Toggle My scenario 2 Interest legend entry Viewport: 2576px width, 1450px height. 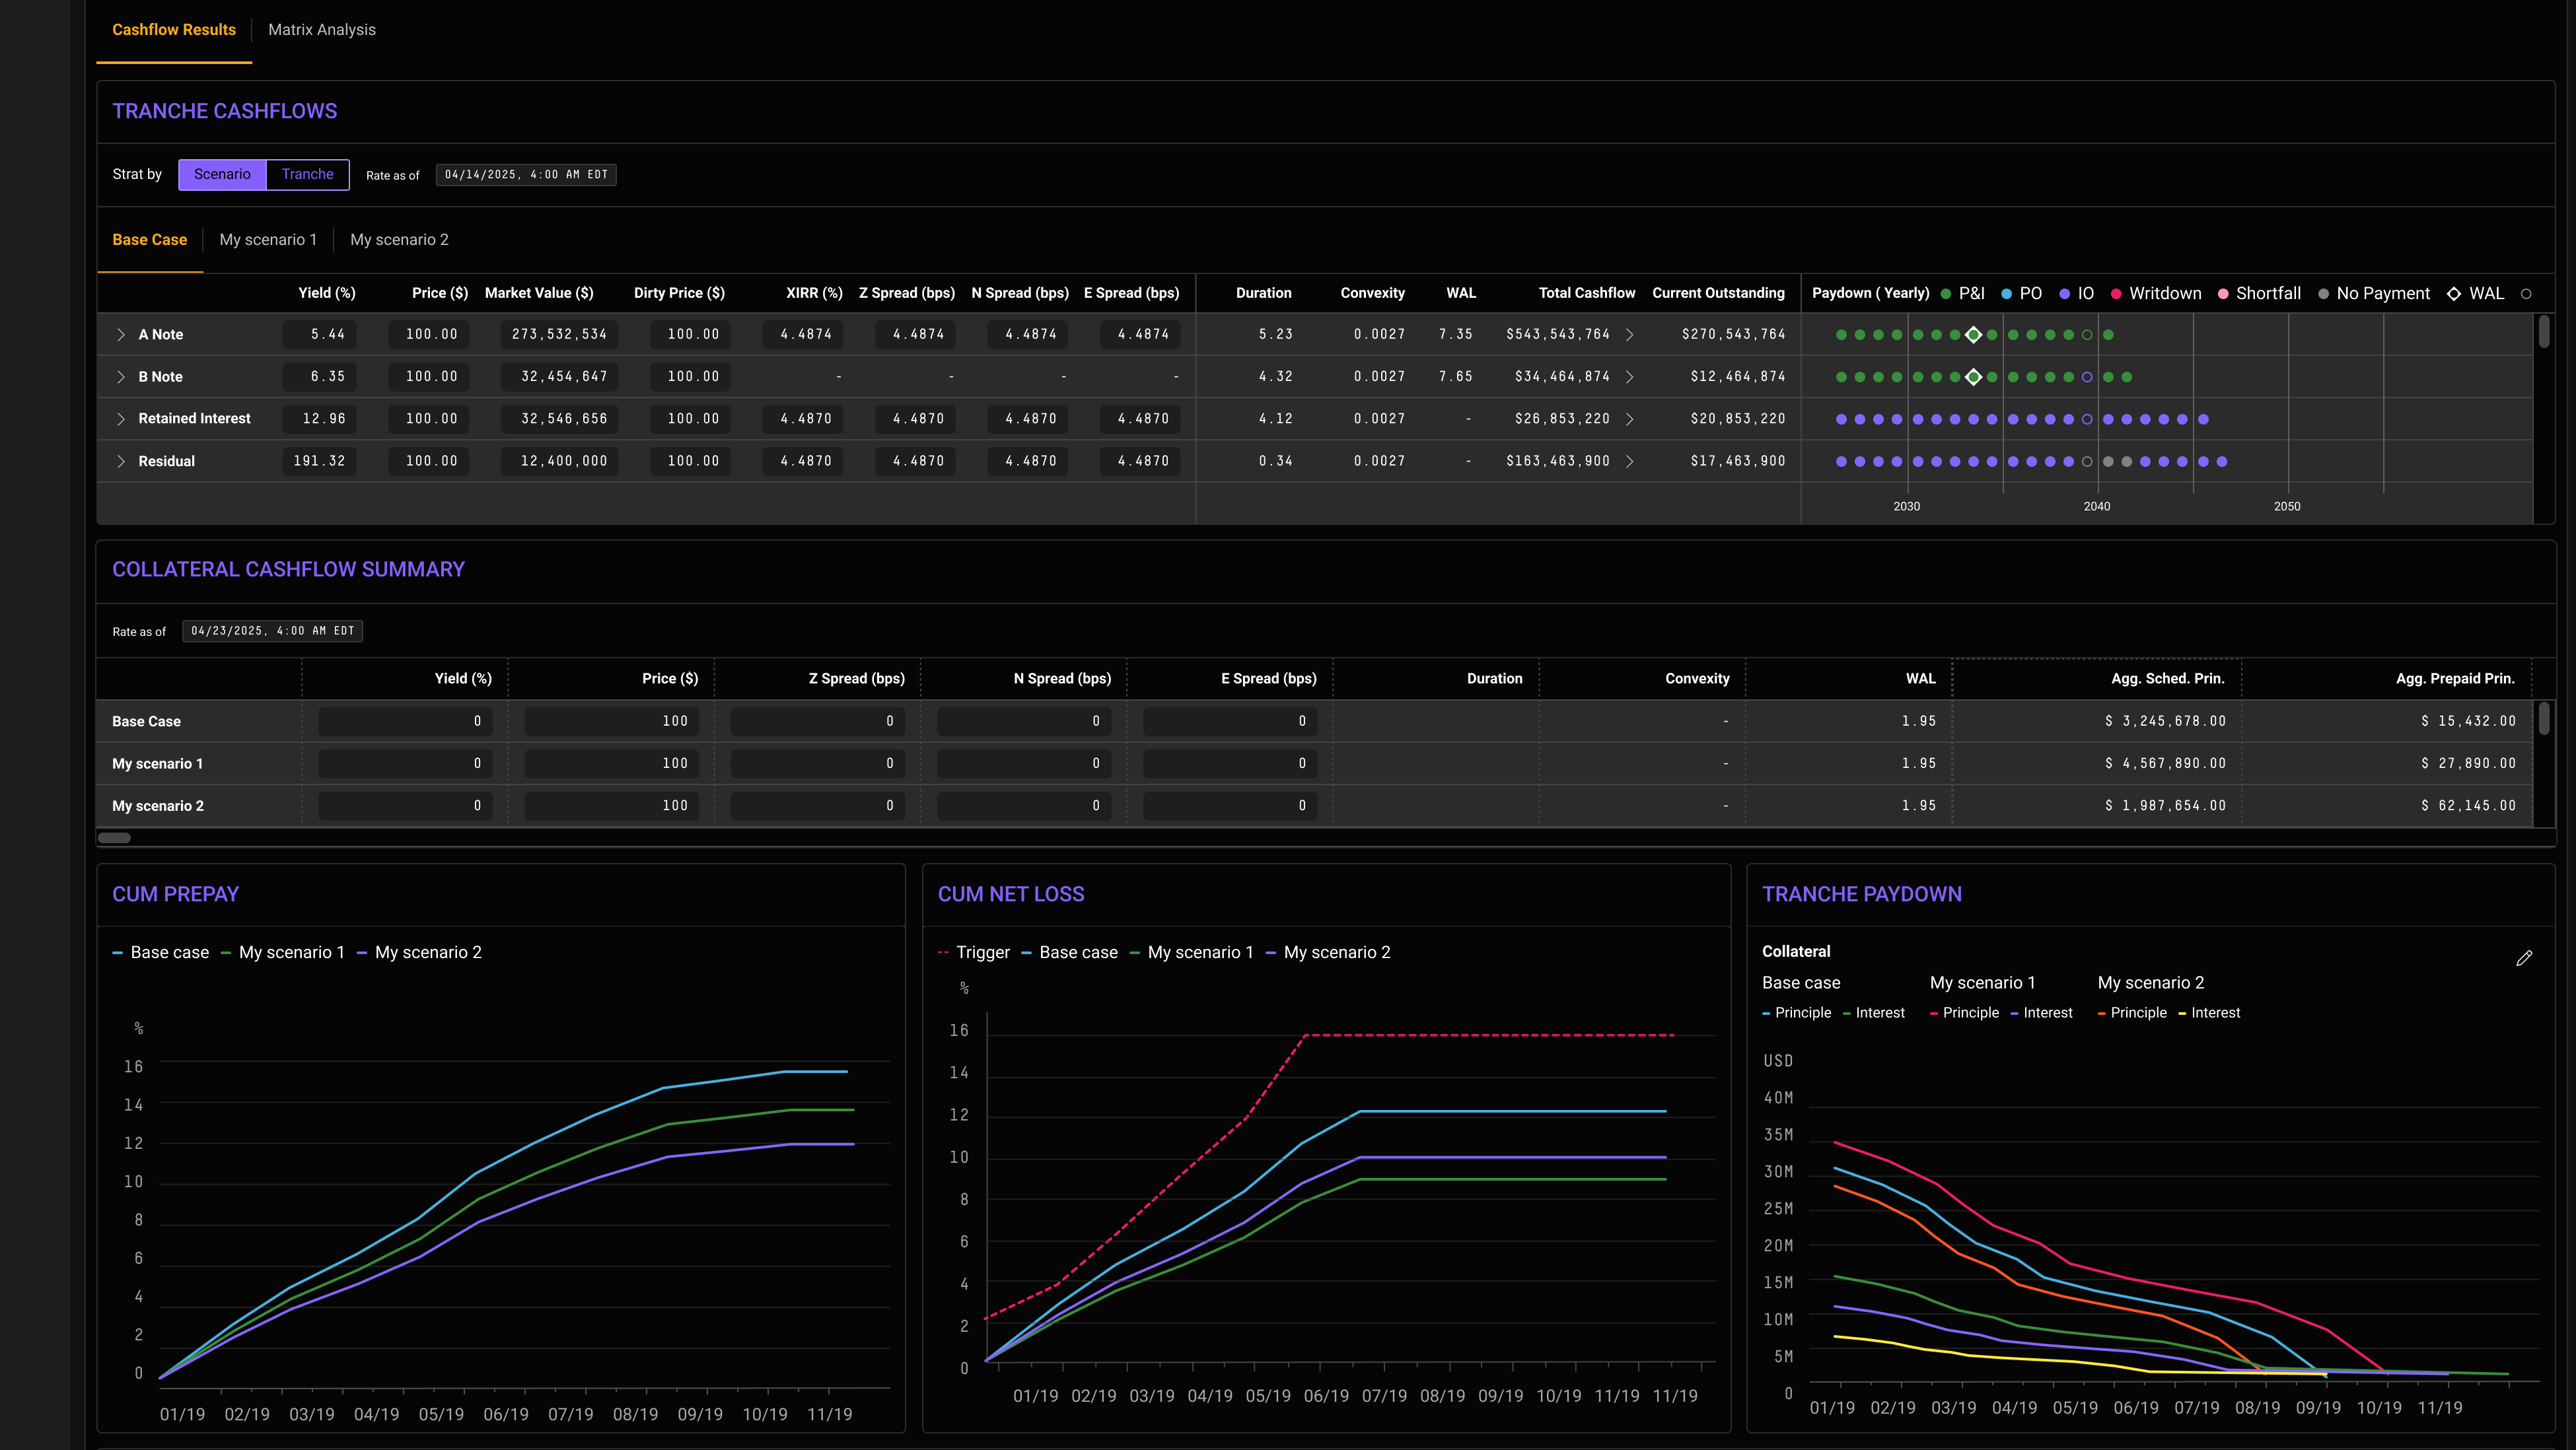click(2210, 1013)
